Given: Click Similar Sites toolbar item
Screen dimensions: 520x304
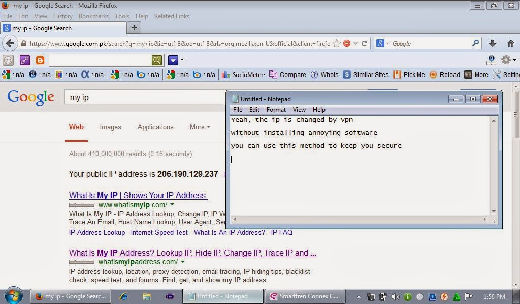Looking at the screenshot, I should [366, 75].
